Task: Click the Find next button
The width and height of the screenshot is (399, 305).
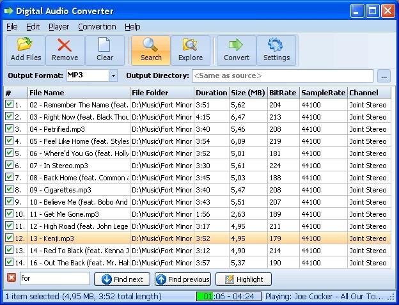Action: click(x=122, y=279)
